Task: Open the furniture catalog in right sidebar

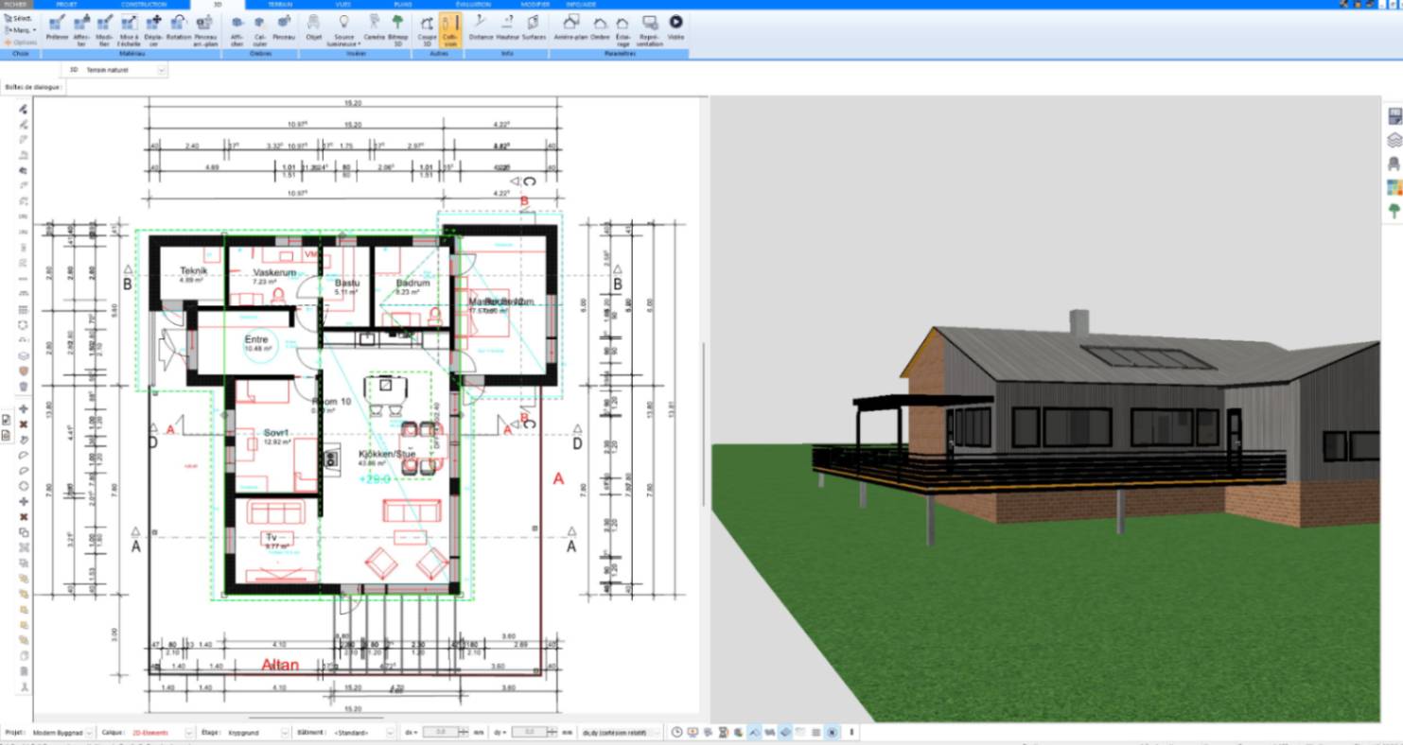Action: click(x=1394, y=164)
